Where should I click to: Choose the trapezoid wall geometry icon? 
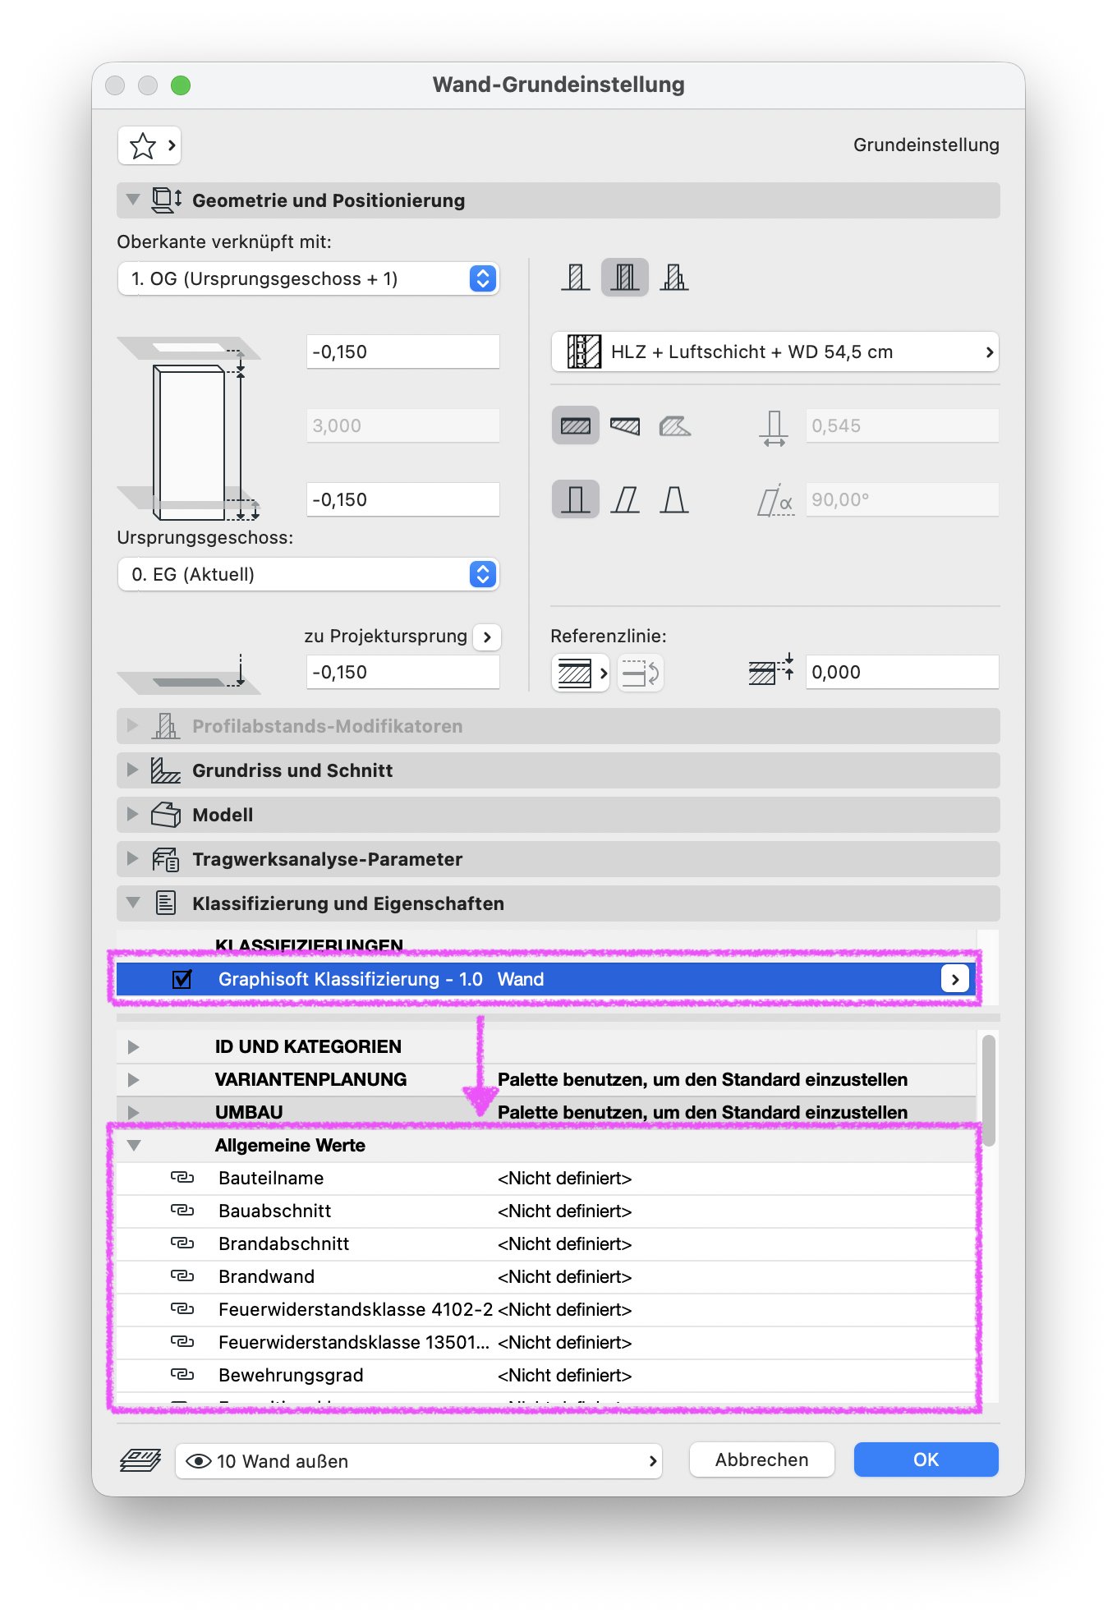pos(625,425)
